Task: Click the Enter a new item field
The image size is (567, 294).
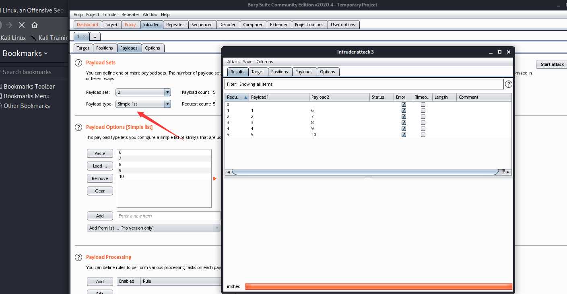Action: pyautogui.click(x=169, y=216)
